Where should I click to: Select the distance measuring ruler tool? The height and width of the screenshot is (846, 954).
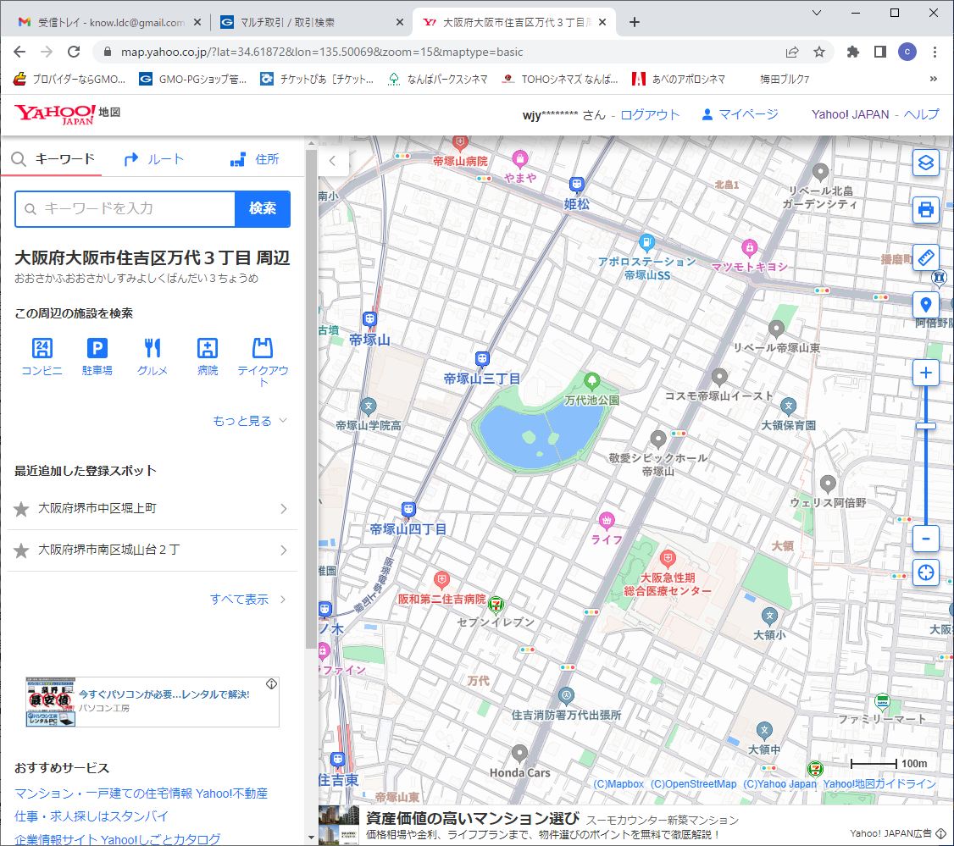tap(926, 257)
